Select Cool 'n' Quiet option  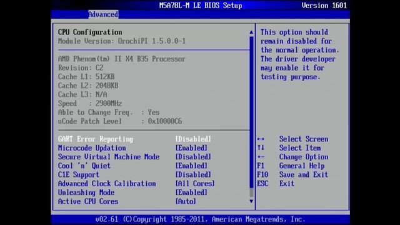click(x=84, y=166)
